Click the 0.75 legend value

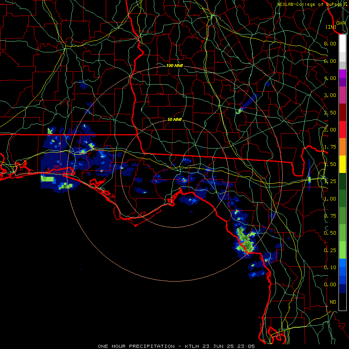click(x=330, y=216)
